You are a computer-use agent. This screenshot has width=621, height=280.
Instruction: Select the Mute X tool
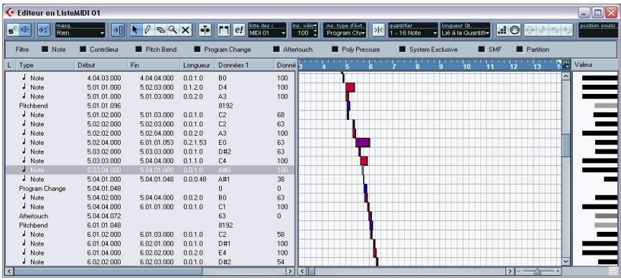tap(186, 30)
